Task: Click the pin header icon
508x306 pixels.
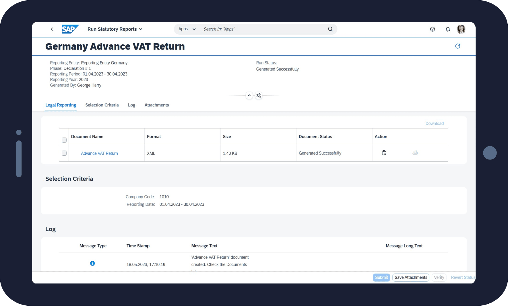Action: [259, 95]
